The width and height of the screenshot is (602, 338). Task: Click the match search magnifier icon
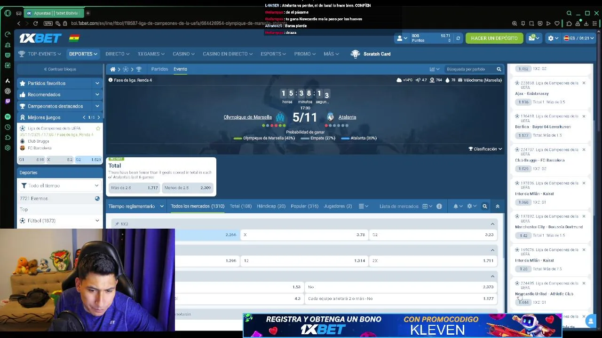tap(499, 69)
